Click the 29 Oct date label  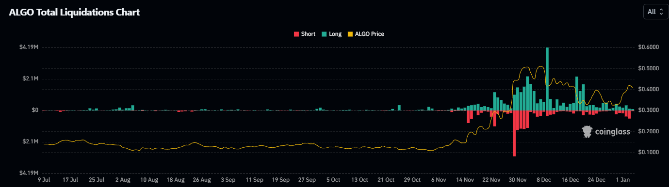412,180
